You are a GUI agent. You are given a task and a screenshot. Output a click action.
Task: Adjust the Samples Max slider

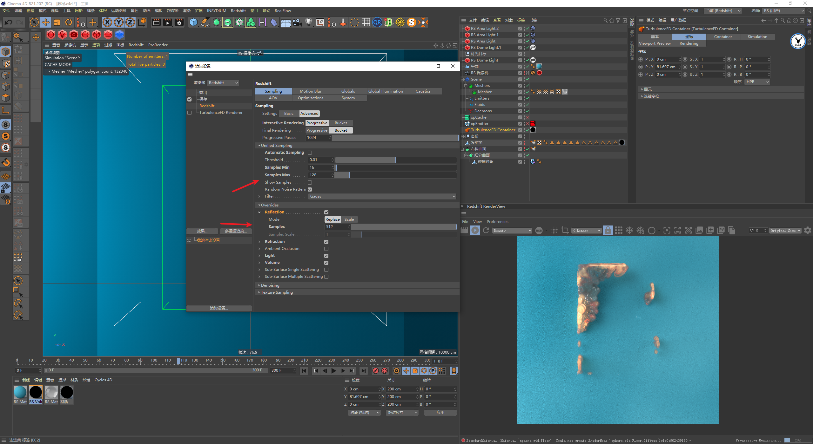[350, 175]
